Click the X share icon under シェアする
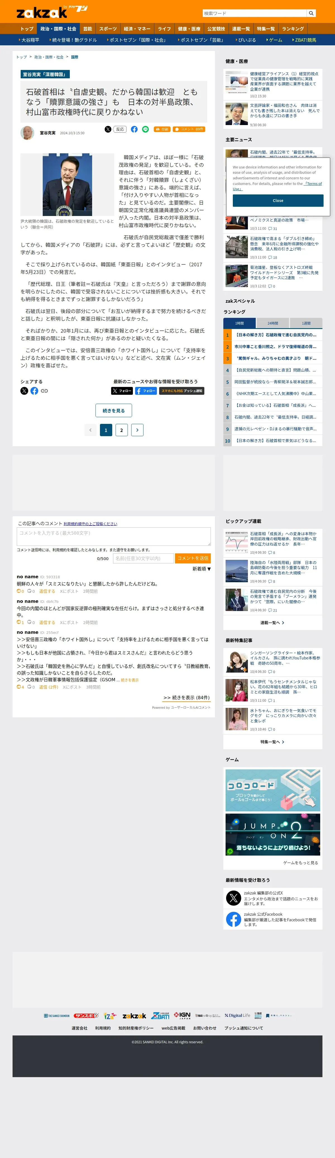Screen dimensions: 335x1158 pyautogui.click(x=24, y=391)
